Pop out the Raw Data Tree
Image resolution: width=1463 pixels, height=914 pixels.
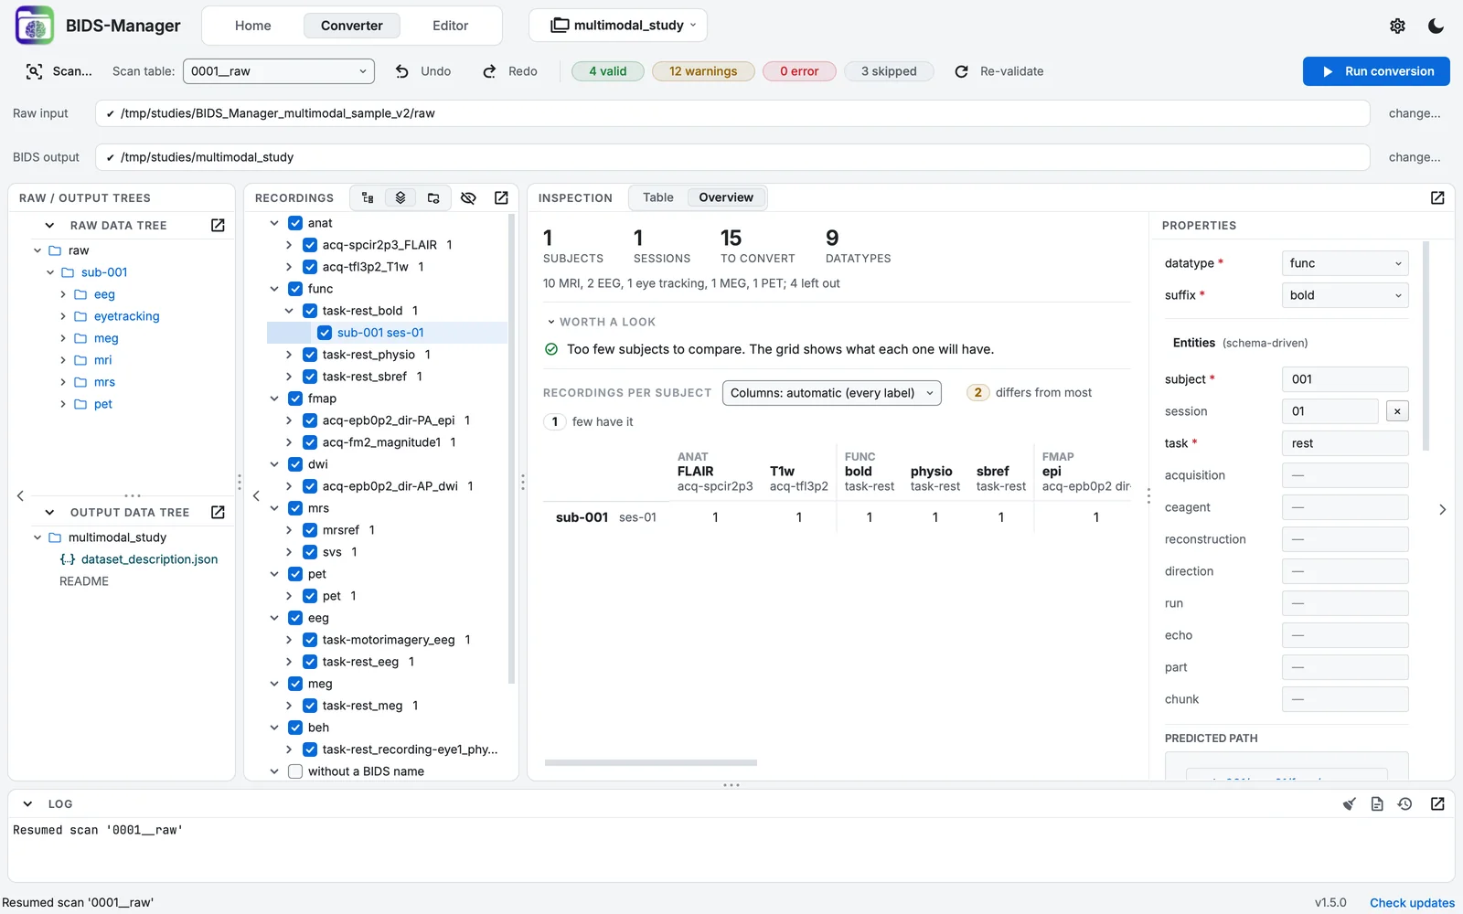coord(218,225)
